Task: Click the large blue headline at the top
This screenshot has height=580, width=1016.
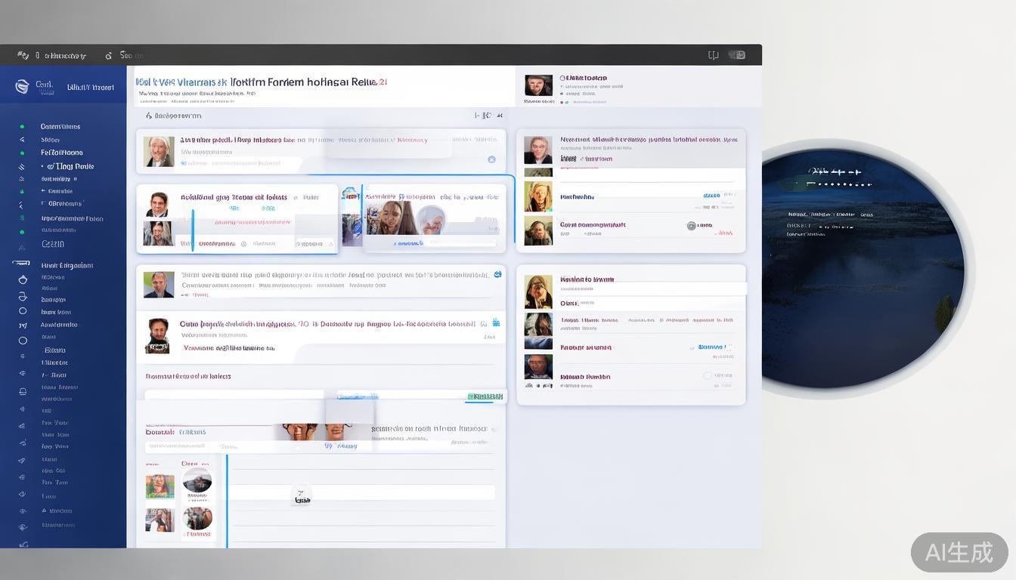Action: pyautogui.click(x=261, y=82)
